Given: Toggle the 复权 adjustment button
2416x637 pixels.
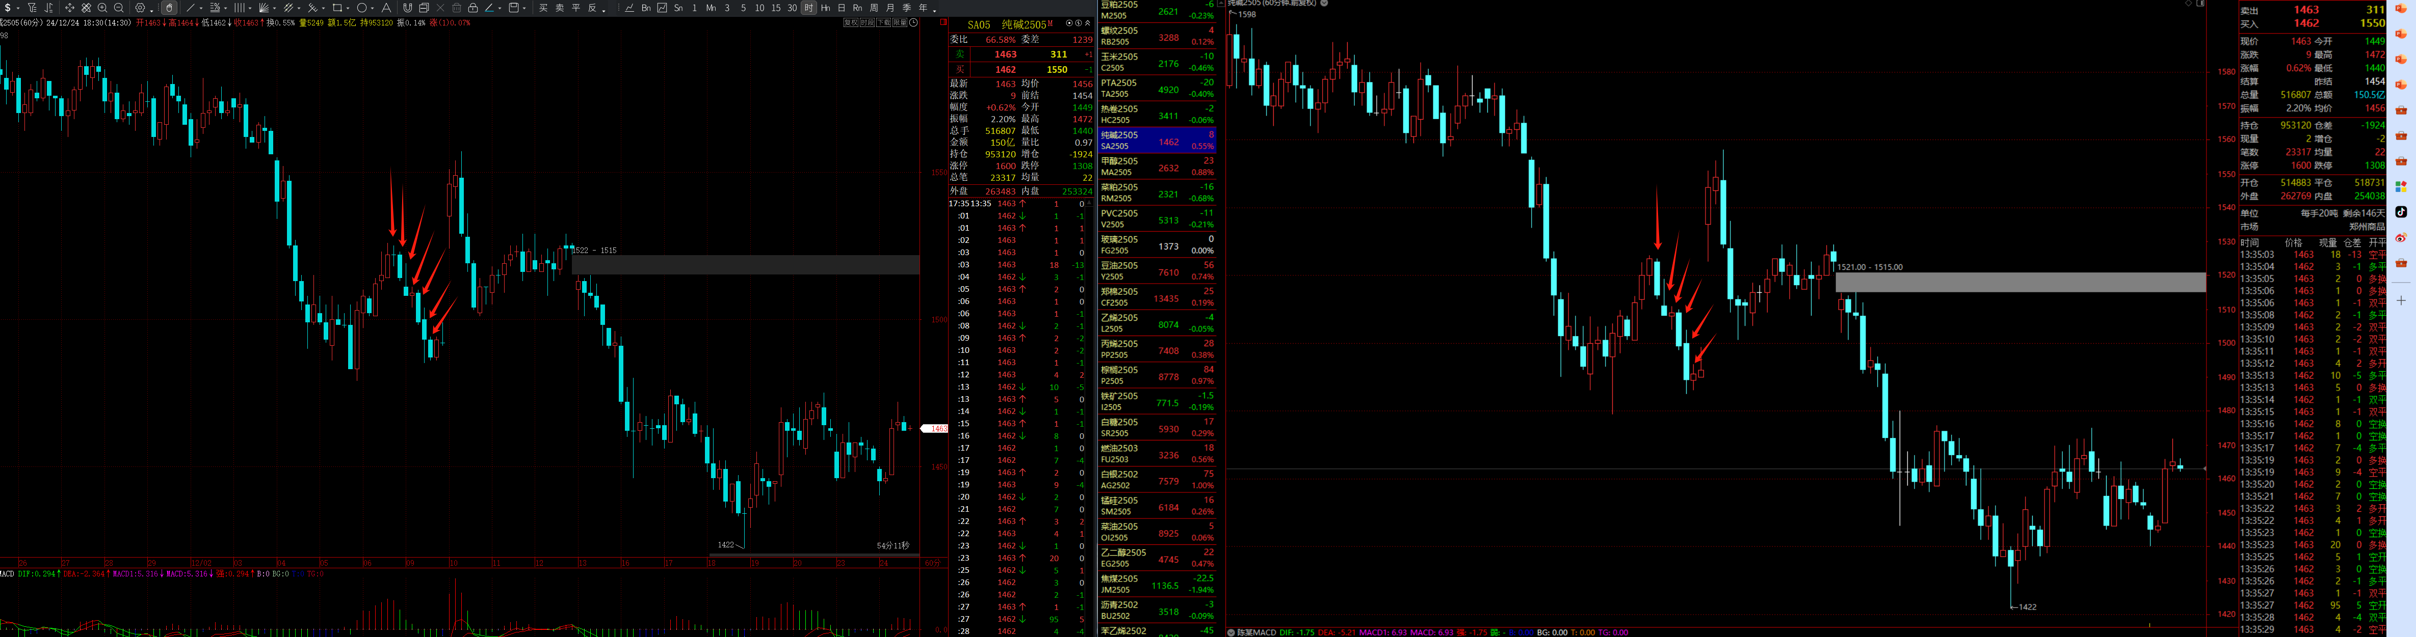Looking at the screenshot, I should point(851,22).
